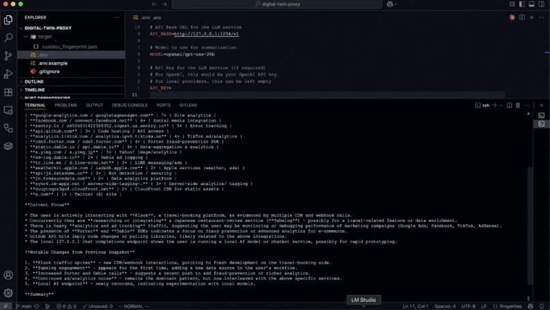This screenshot has height=310, width=550.
Task: Click the digital-twin-proxy command center search box
Action: coord(277,4)
